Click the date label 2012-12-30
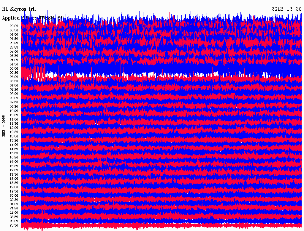Screen dimensions: 304x231 click(x=286, y=9)
